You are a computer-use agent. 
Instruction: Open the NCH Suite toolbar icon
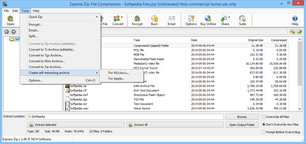click(242, 20)
